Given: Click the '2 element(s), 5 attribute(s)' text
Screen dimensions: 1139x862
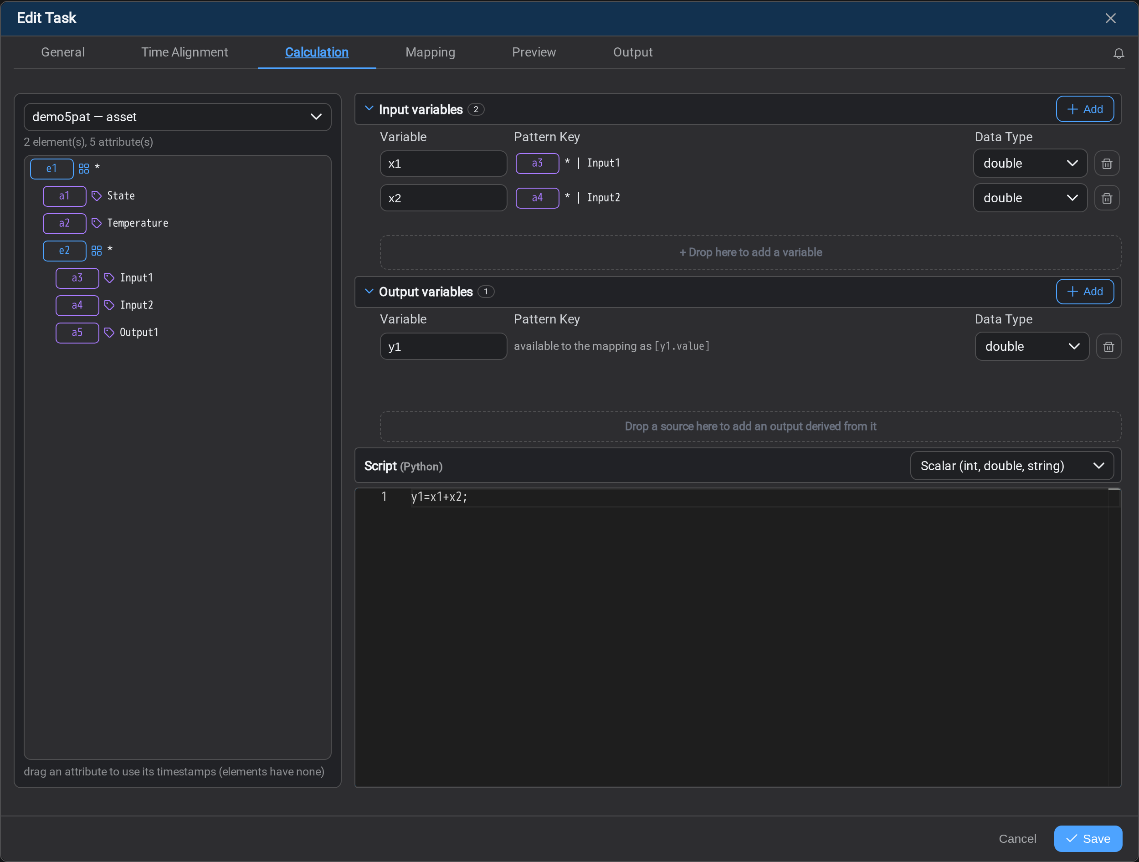Looking at the screenshot, I should (x=88, y=142).
